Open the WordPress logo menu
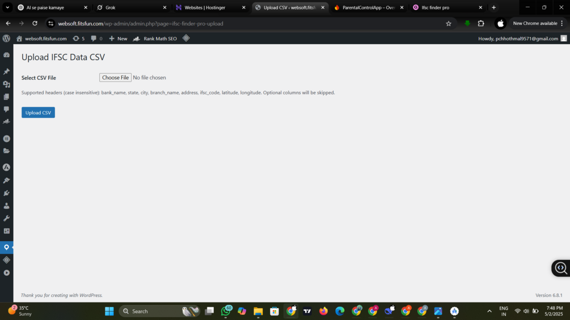Image resolution: width=570 pixels, height=320 pixels. 6,39
